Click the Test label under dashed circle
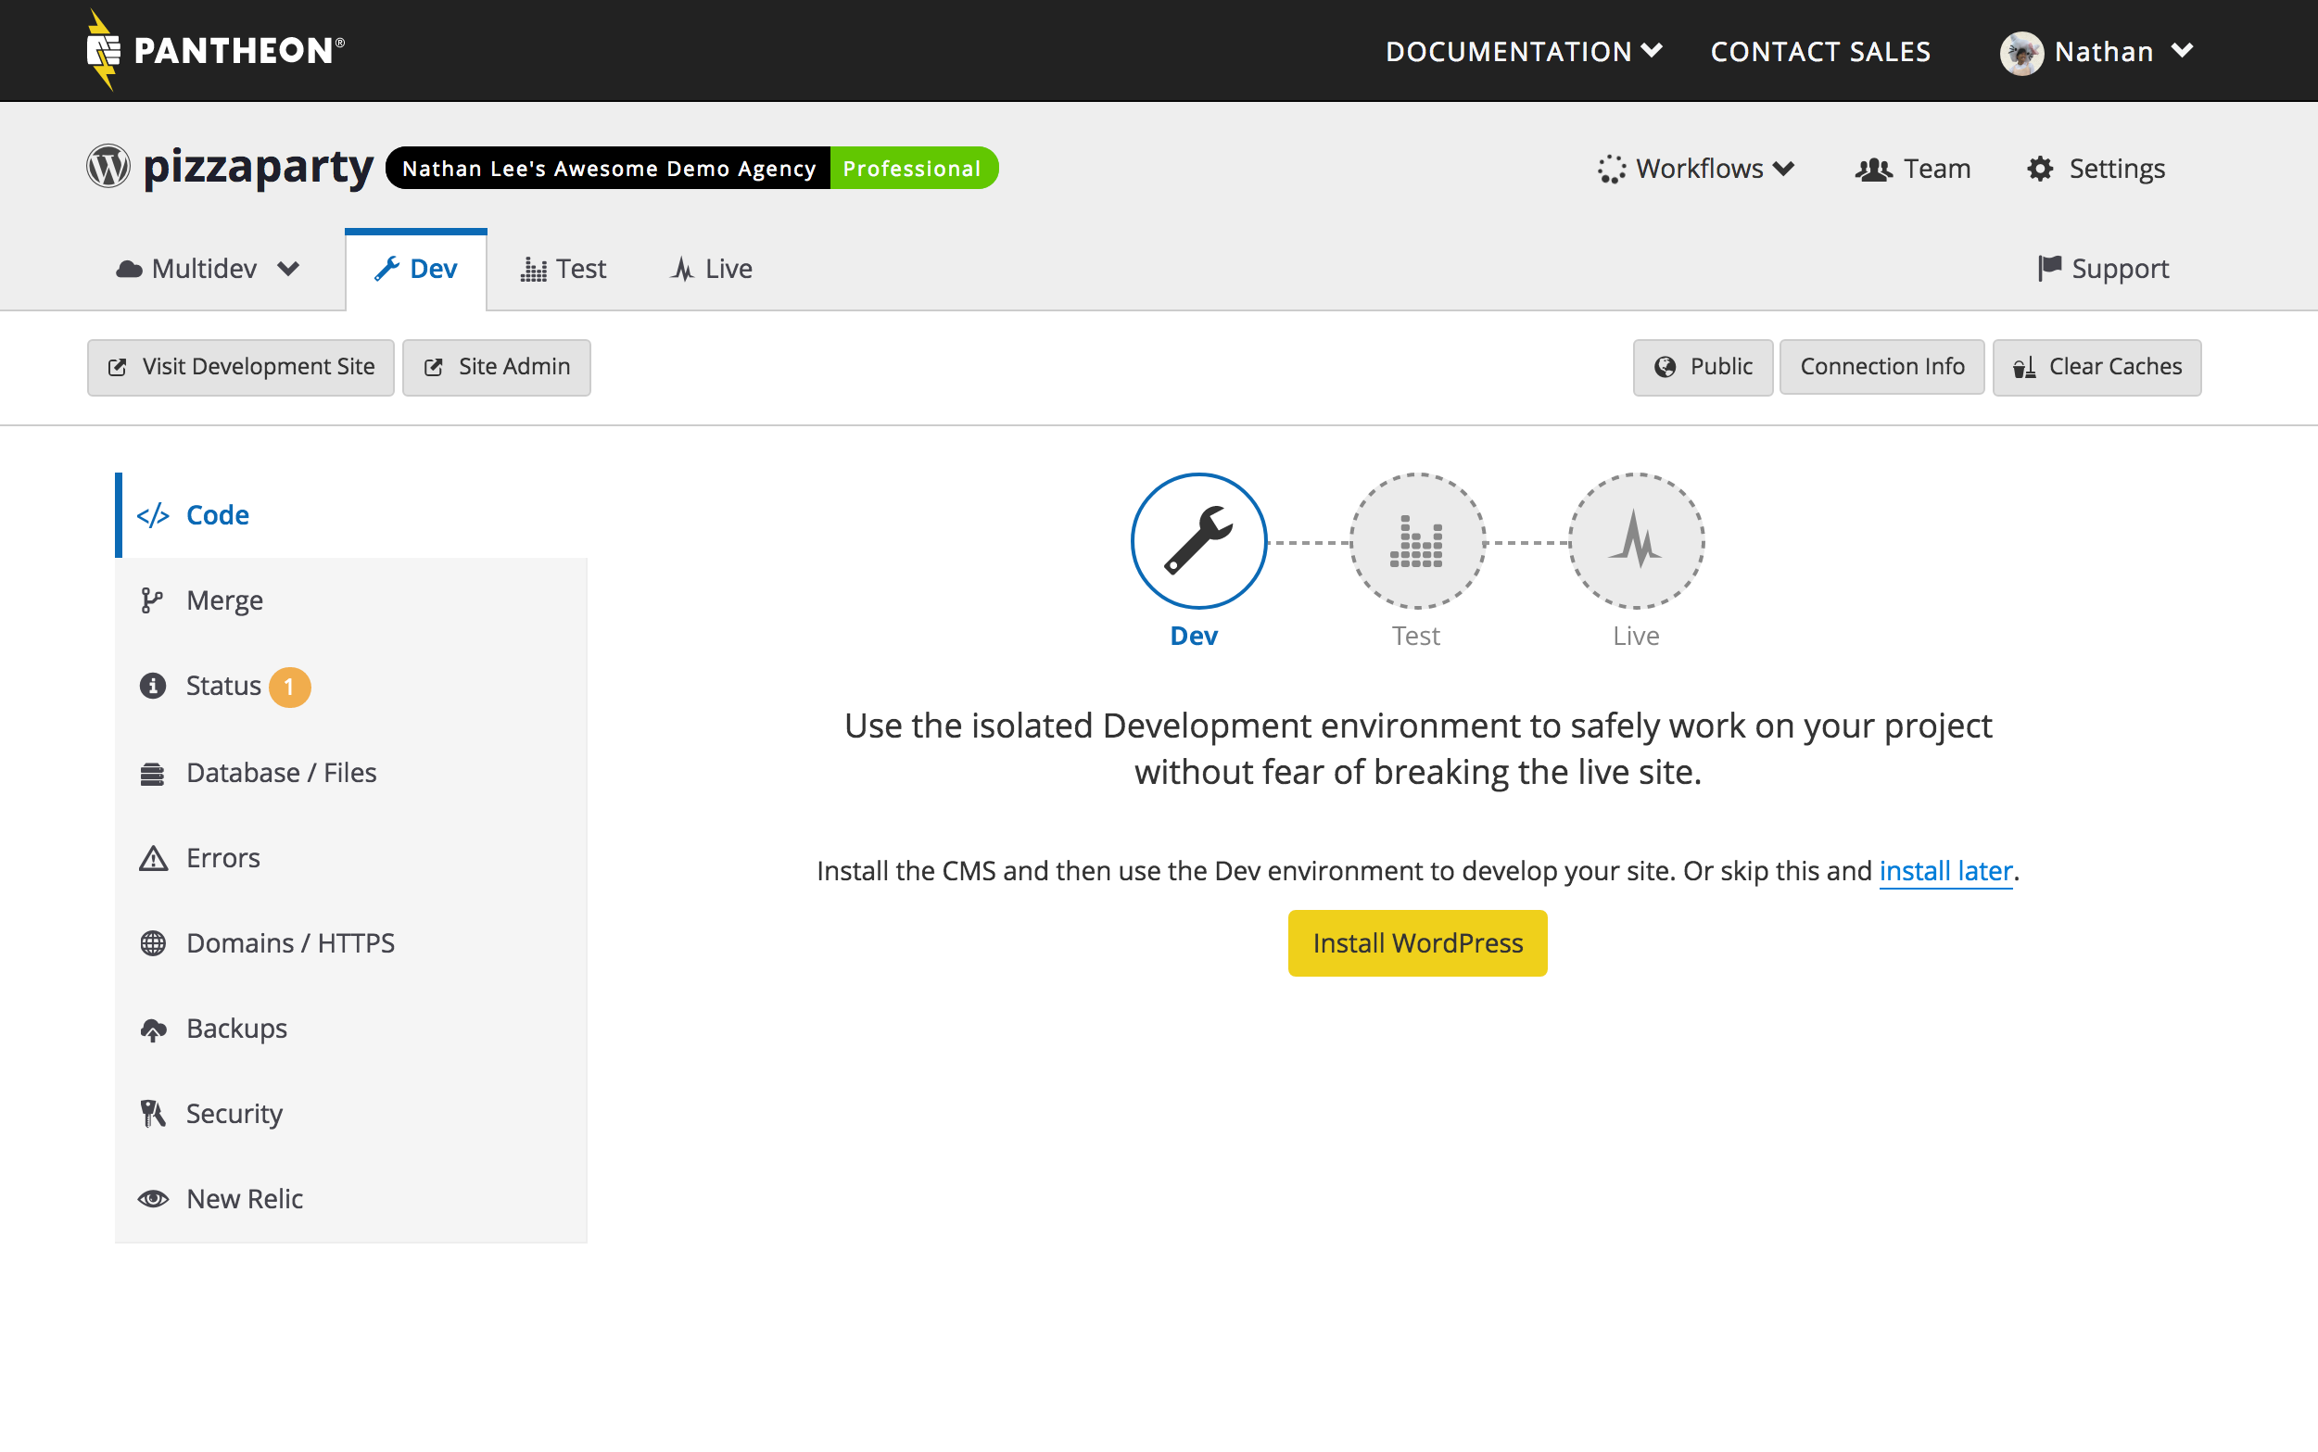 (x=1416, y=636)
